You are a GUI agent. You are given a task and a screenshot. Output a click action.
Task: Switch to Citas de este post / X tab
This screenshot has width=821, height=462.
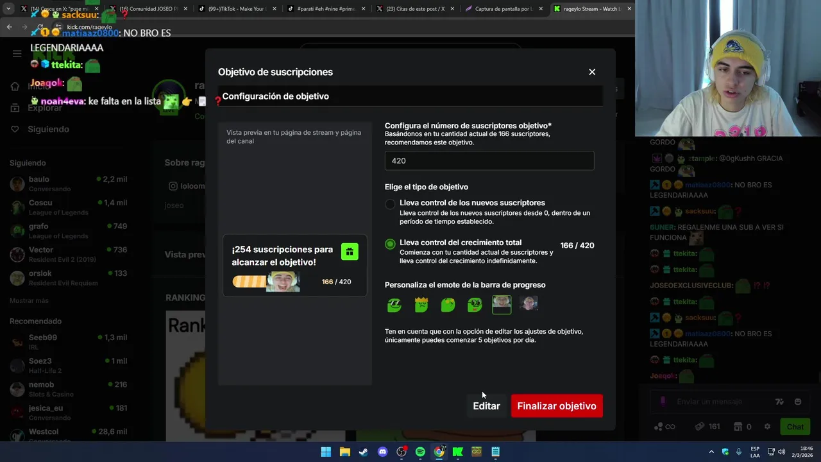(414, 9)
